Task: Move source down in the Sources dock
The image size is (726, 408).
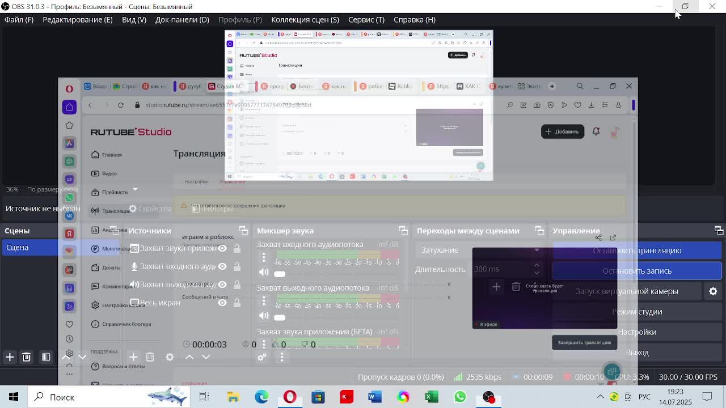Action: [206, 357]
